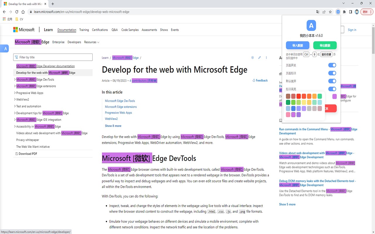Go to Code Samples in top navigation
The height and width of the screenshot is (234, 375).
pyautogui.click(x=130, y=30)
